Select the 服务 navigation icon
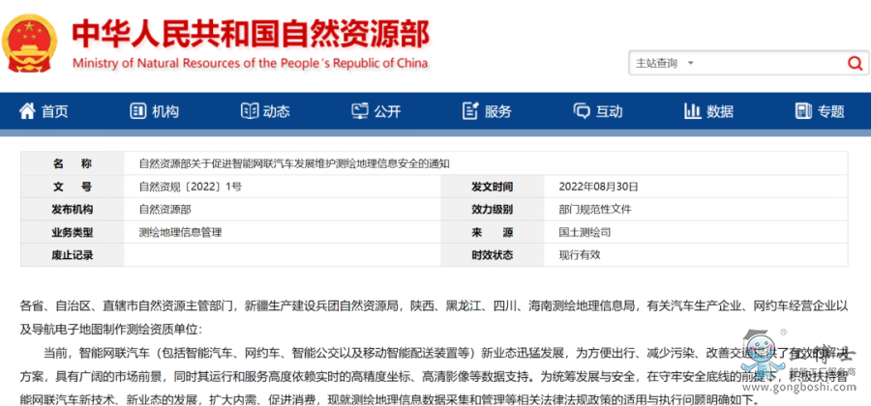 470,111
